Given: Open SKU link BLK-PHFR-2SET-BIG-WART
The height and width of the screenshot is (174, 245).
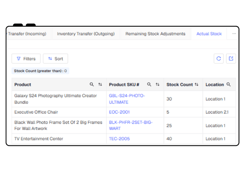Looking at the screenshot, I should (131, 126).
